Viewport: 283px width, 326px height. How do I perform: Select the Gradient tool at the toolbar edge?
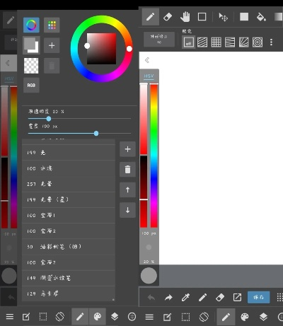[279, 17]
